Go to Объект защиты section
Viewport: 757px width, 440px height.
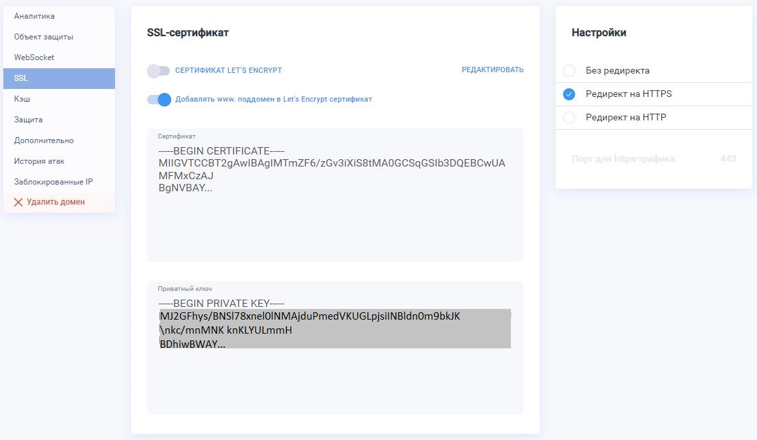[x=43, y=37]
